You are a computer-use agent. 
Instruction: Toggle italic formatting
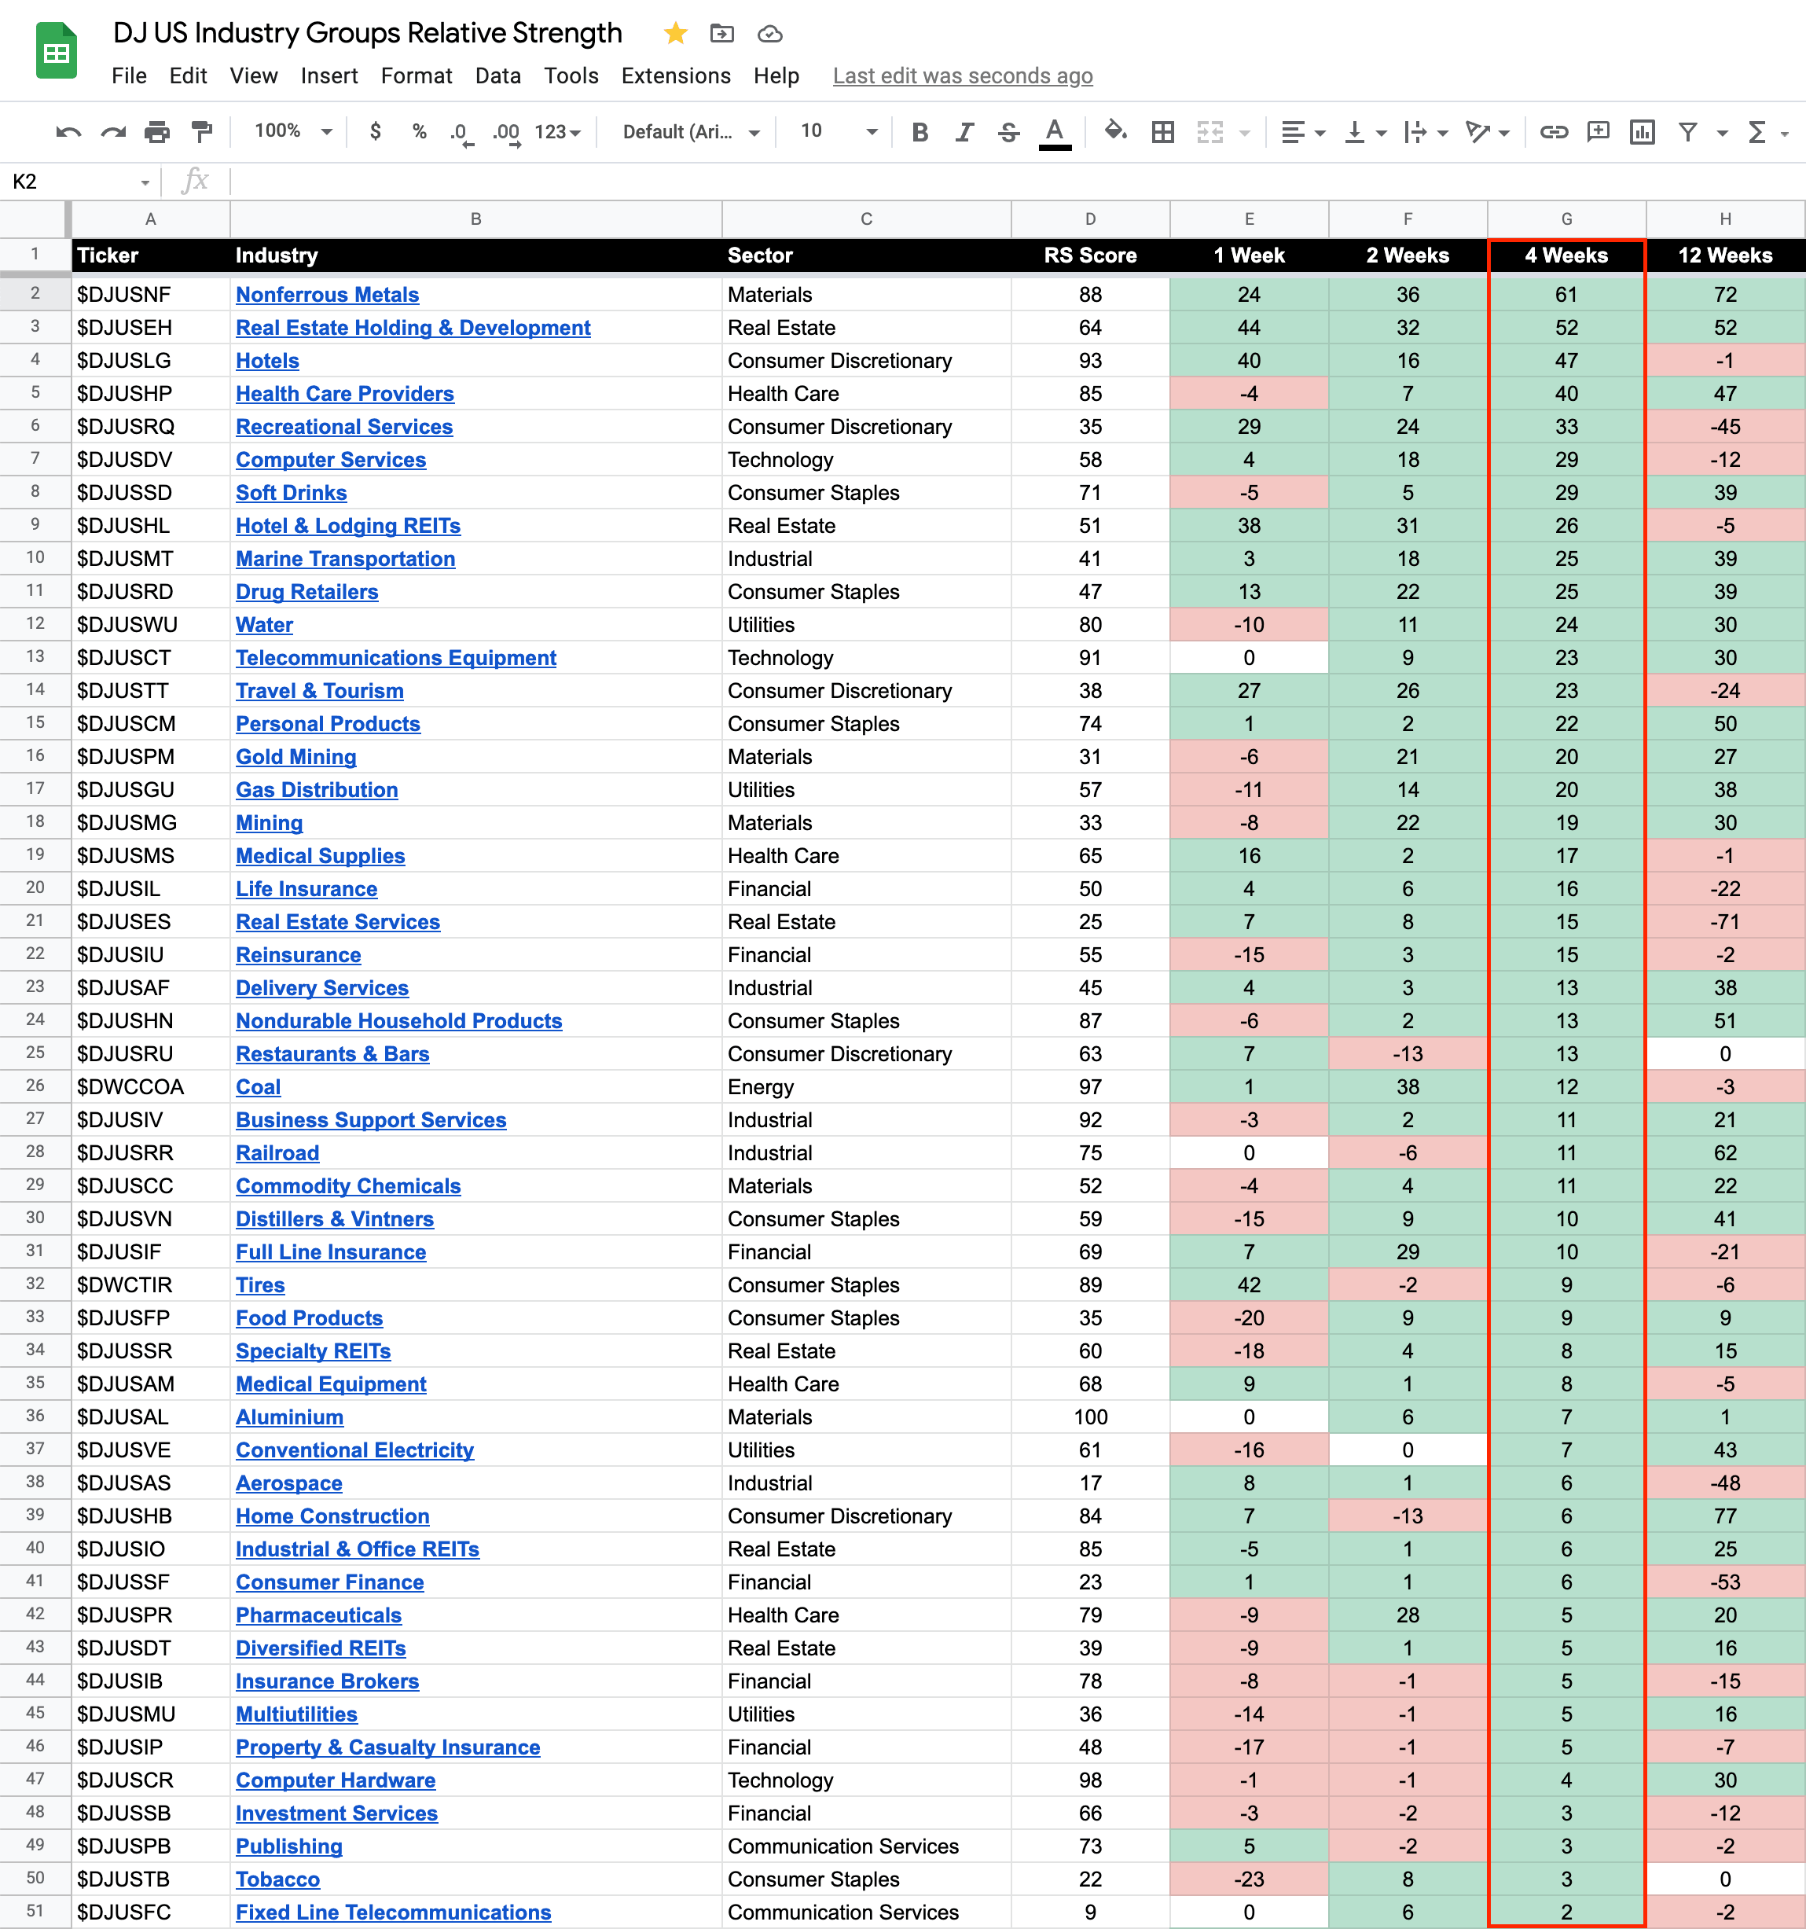tap(964, 132)
